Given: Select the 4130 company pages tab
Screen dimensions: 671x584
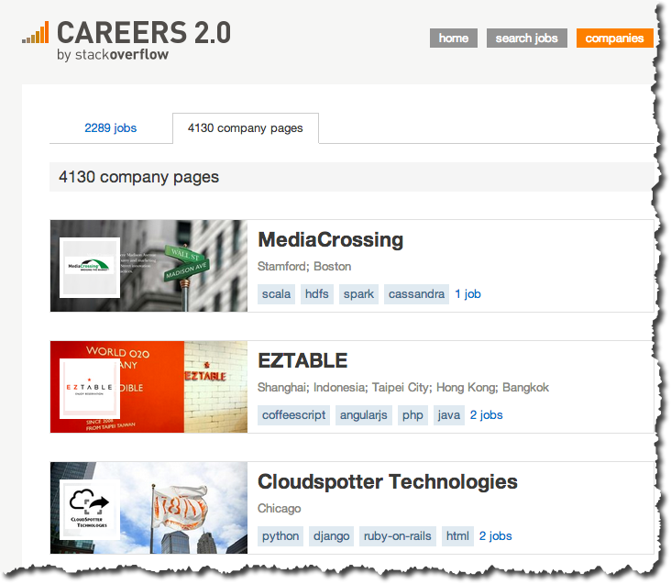Looking at the screenshot, I should (245, 128).
